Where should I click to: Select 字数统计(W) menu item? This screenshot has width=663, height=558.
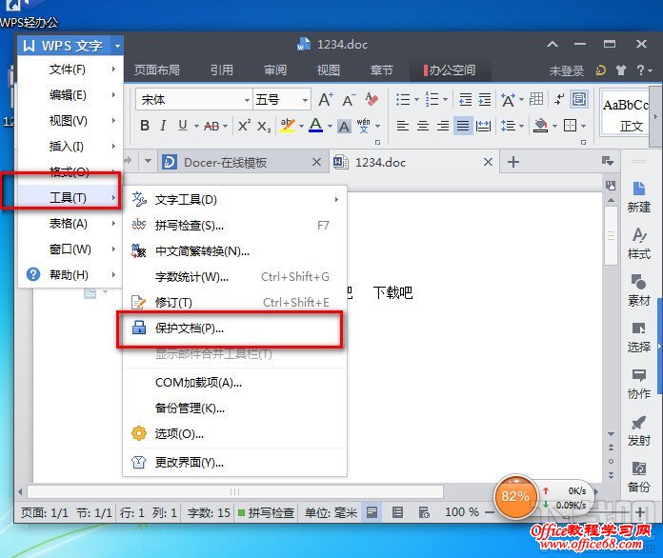coord(234,277)
